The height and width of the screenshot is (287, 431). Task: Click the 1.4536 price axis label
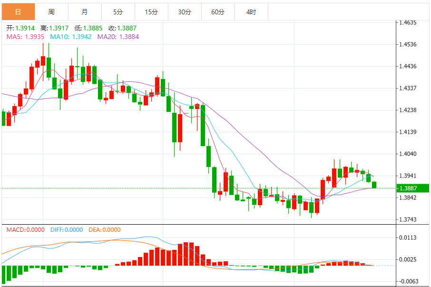[408, 44]
